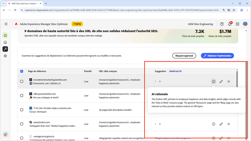Screen dimensions: 251x141
Task: Open the help question mark icon
Action: [222, 24]
